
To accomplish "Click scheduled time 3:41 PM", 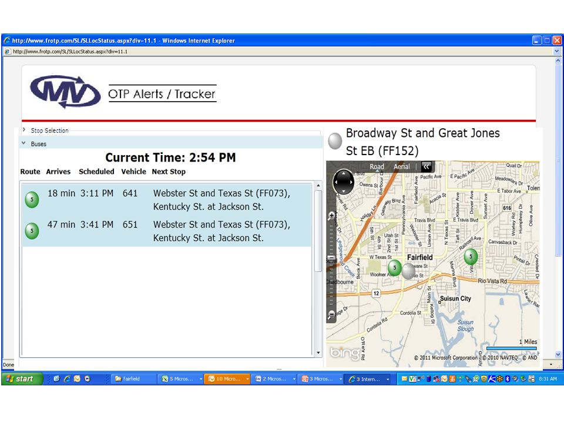I will point(97,225).
